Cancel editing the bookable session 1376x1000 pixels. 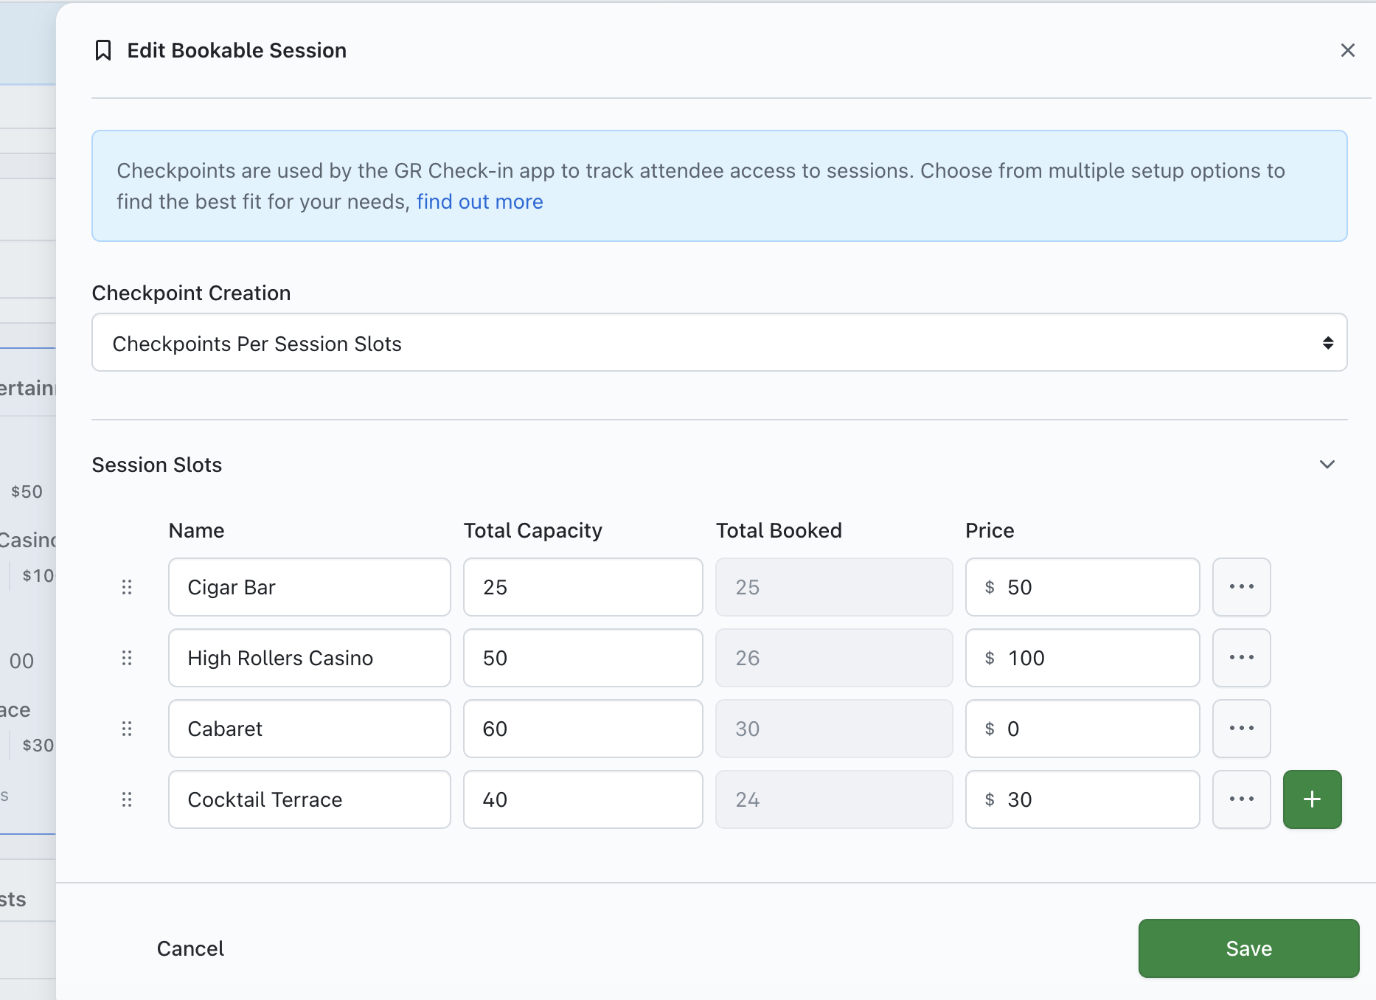(x=190, y=948)
